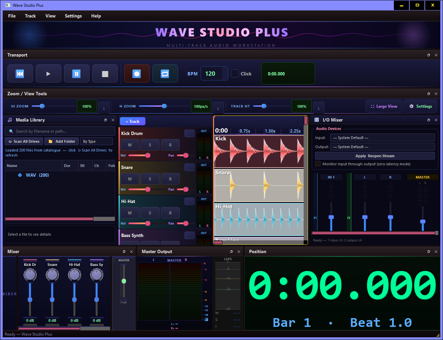Select the Hi-Hat waveform clip
Viewport: 443px width, 340px height.
pyautogui.click(x=259, y=219)
